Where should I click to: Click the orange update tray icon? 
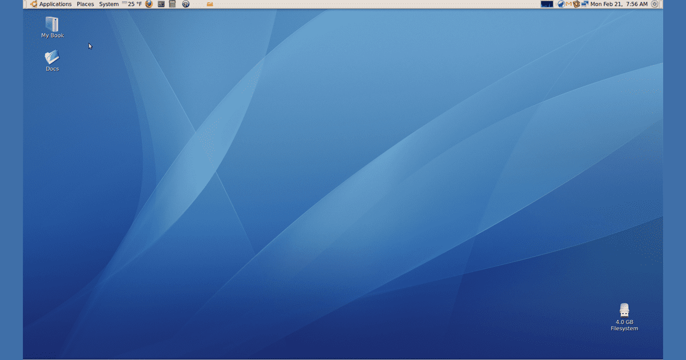pyautogui.click(x=576, y=4)
